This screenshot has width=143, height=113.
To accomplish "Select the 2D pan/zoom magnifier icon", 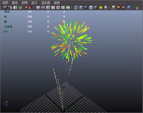I will click(x=25, y=7).
